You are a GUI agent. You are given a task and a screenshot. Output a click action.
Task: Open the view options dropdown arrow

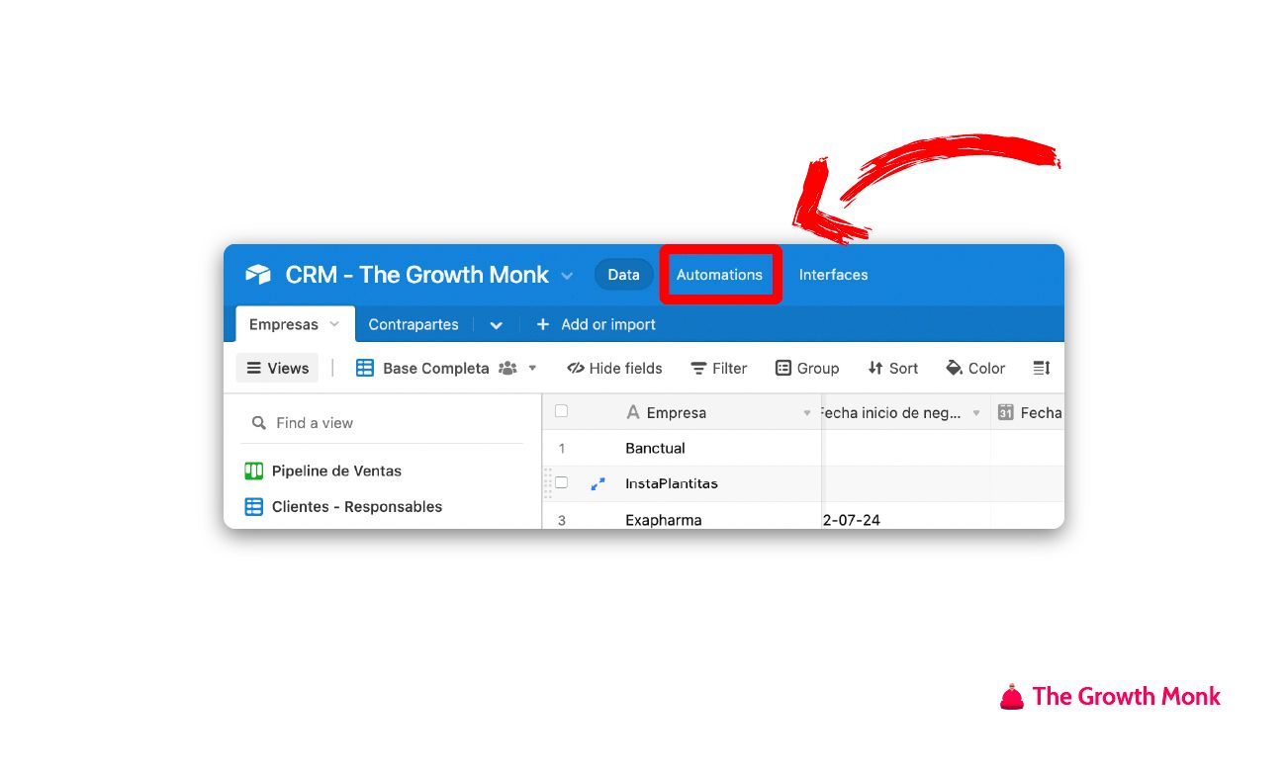tap(532, 368)
